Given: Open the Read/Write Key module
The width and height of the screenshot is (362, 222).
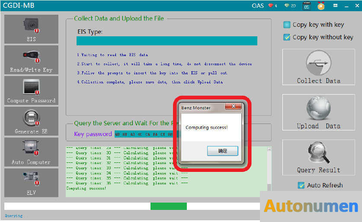Looking at the screenshot, I should [31, 60].
